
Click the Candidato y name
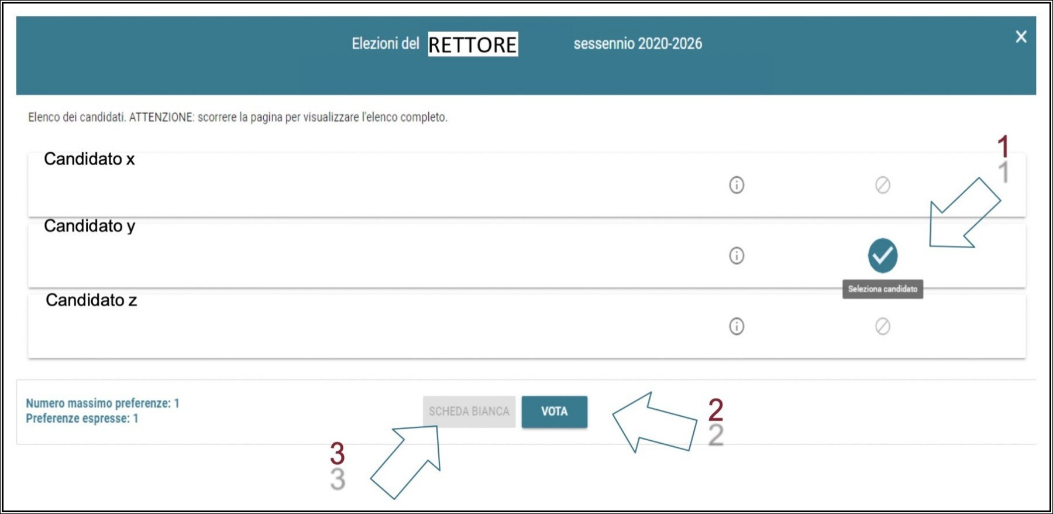click(x=90, y=227)
